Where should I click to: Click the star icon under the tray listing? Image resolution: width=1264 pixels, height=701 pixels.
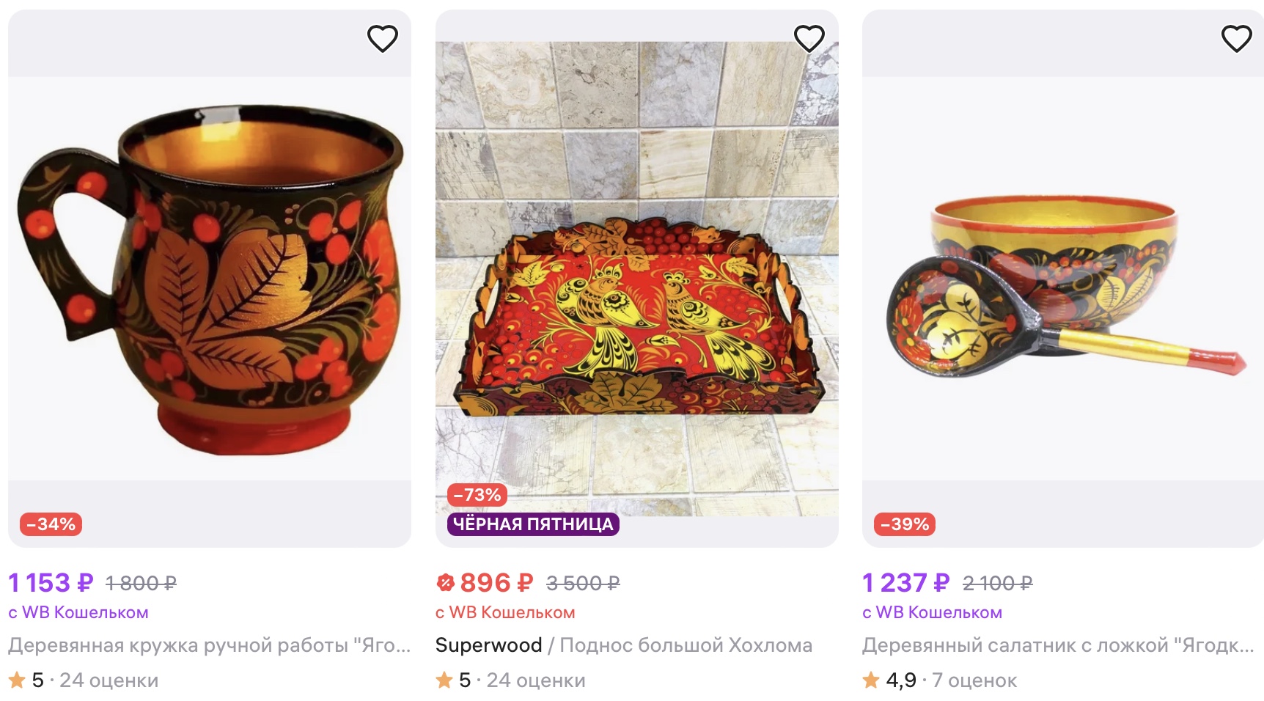coord(444,680)
